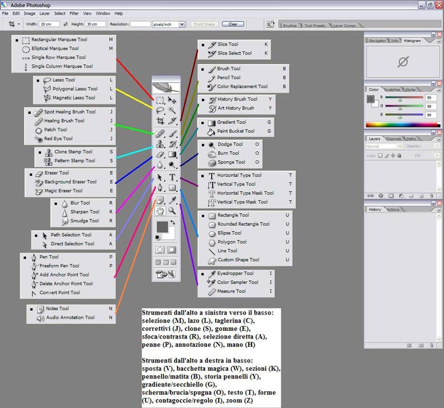Swap the Width and Height values
Viewport: 444px width, 408px height.
coord(65,24)
